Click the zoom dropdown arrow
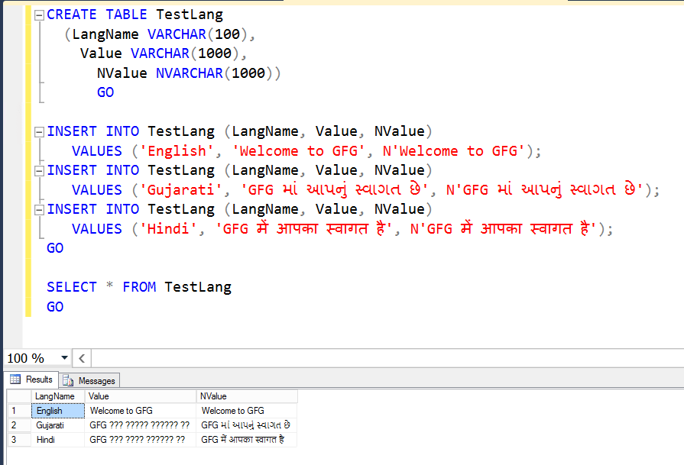The width and height of the screenshot is (684, 465). point(63,357)
